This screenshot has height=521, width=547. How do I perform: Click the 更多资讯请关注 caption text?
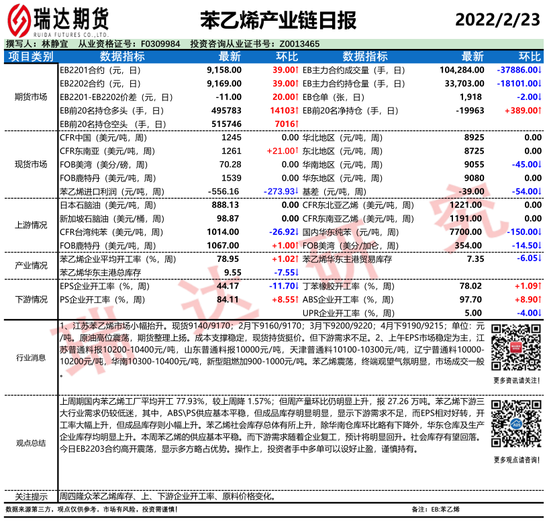(x=515, y=381)
